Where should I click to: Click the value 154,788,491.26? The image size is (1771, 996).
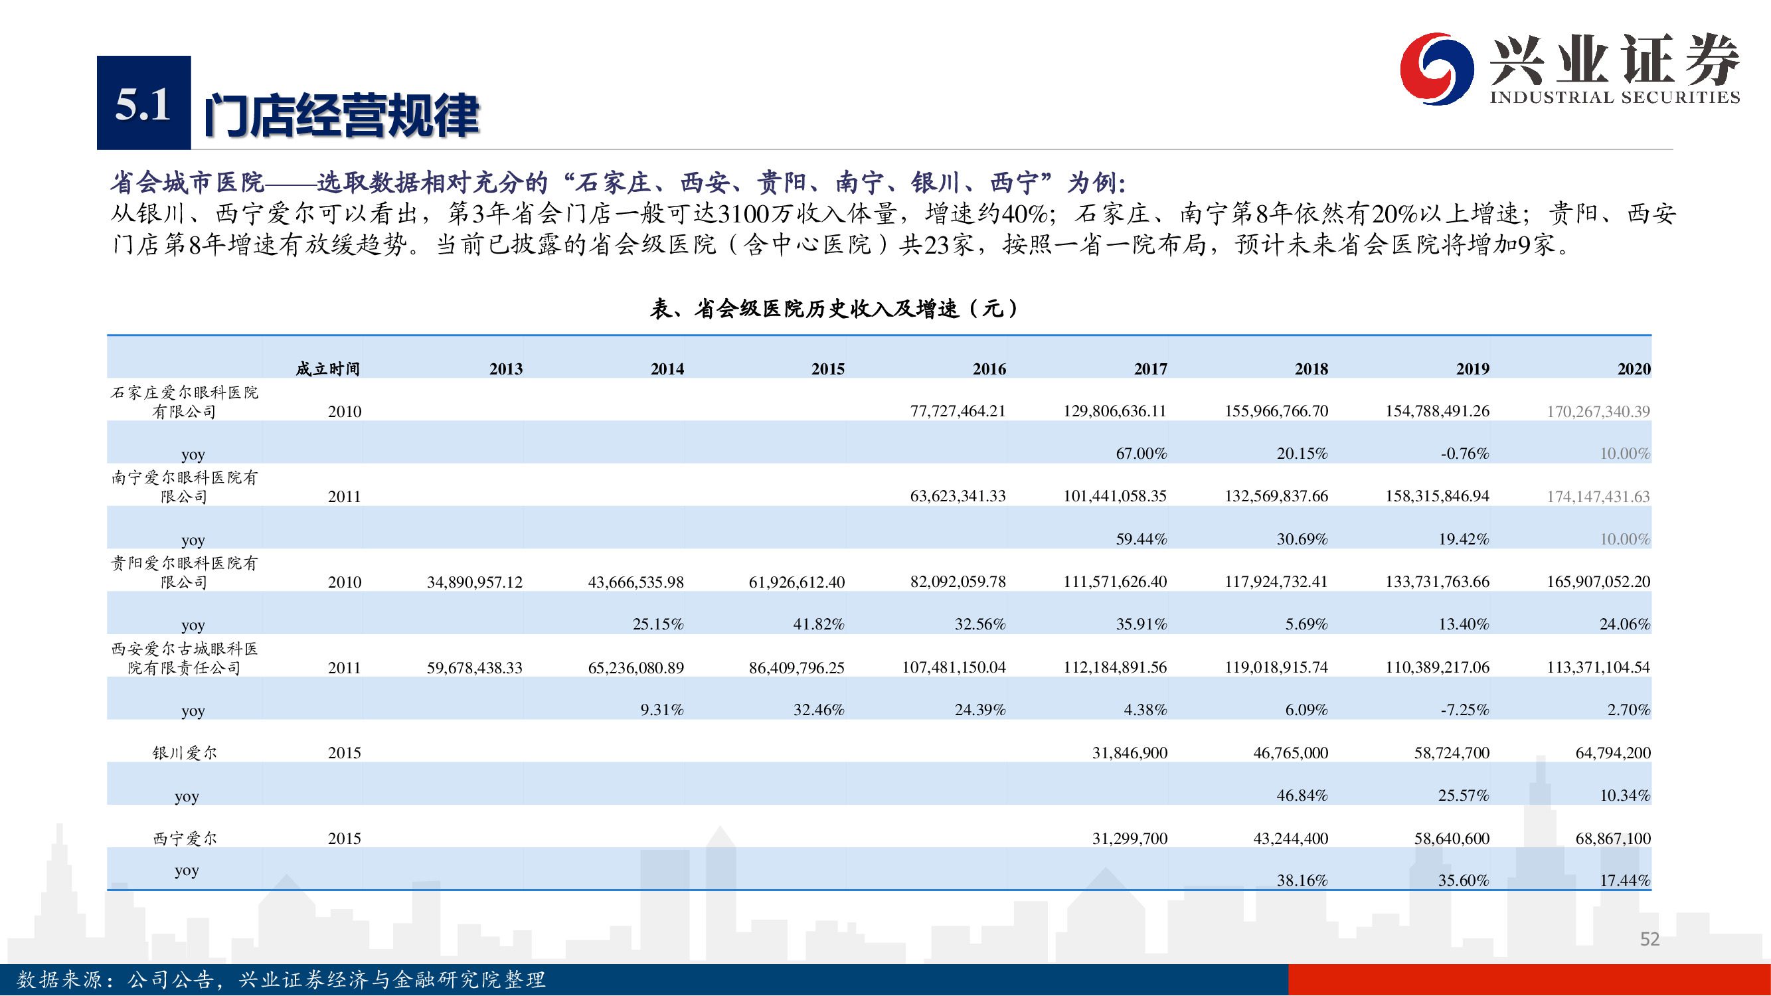1437,411
